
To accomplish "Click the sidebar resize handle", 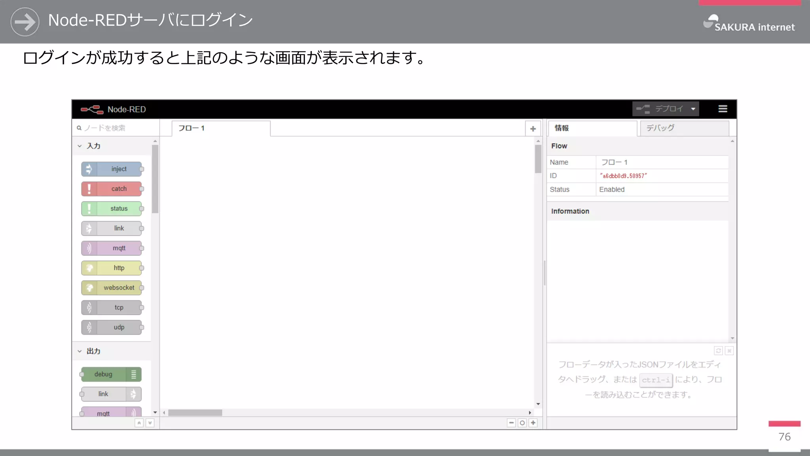I will tap(545, 273).
